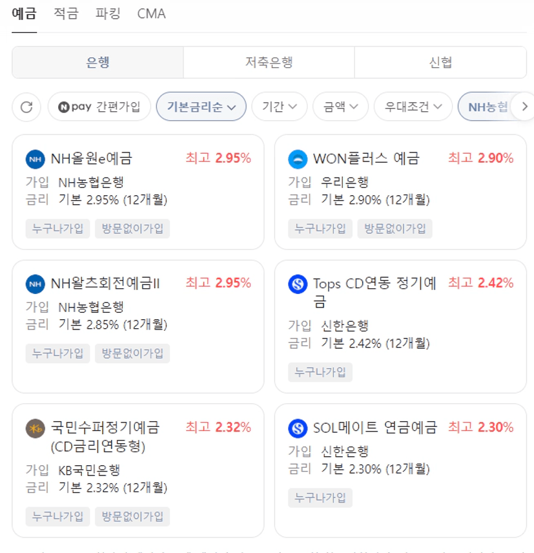Click the Woori Bank logo icon

pyautogui.click(x=298, y=159)
